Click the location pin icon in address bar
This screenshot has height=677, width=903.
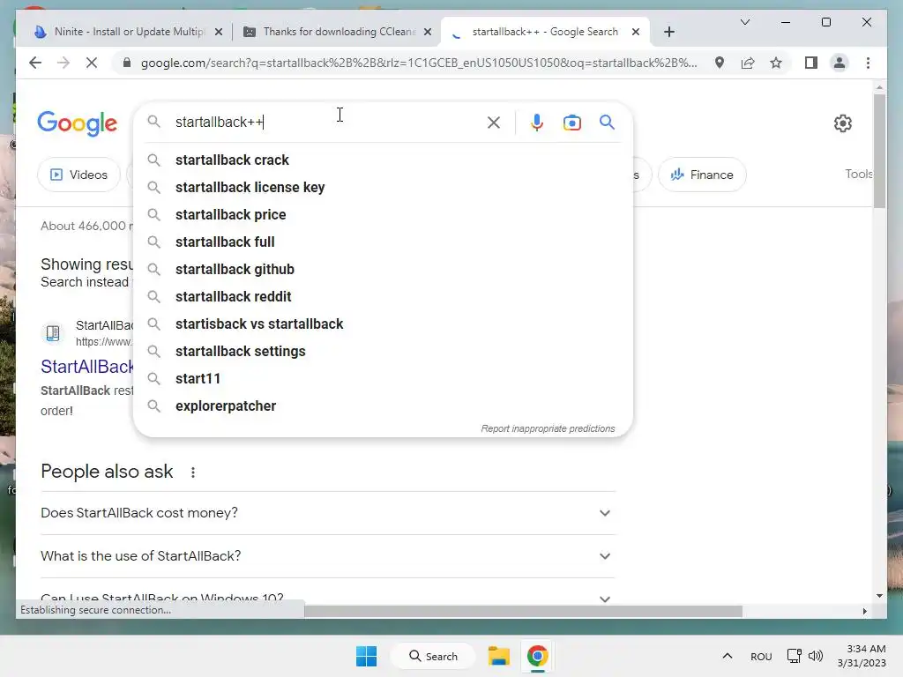coord(720,63)
